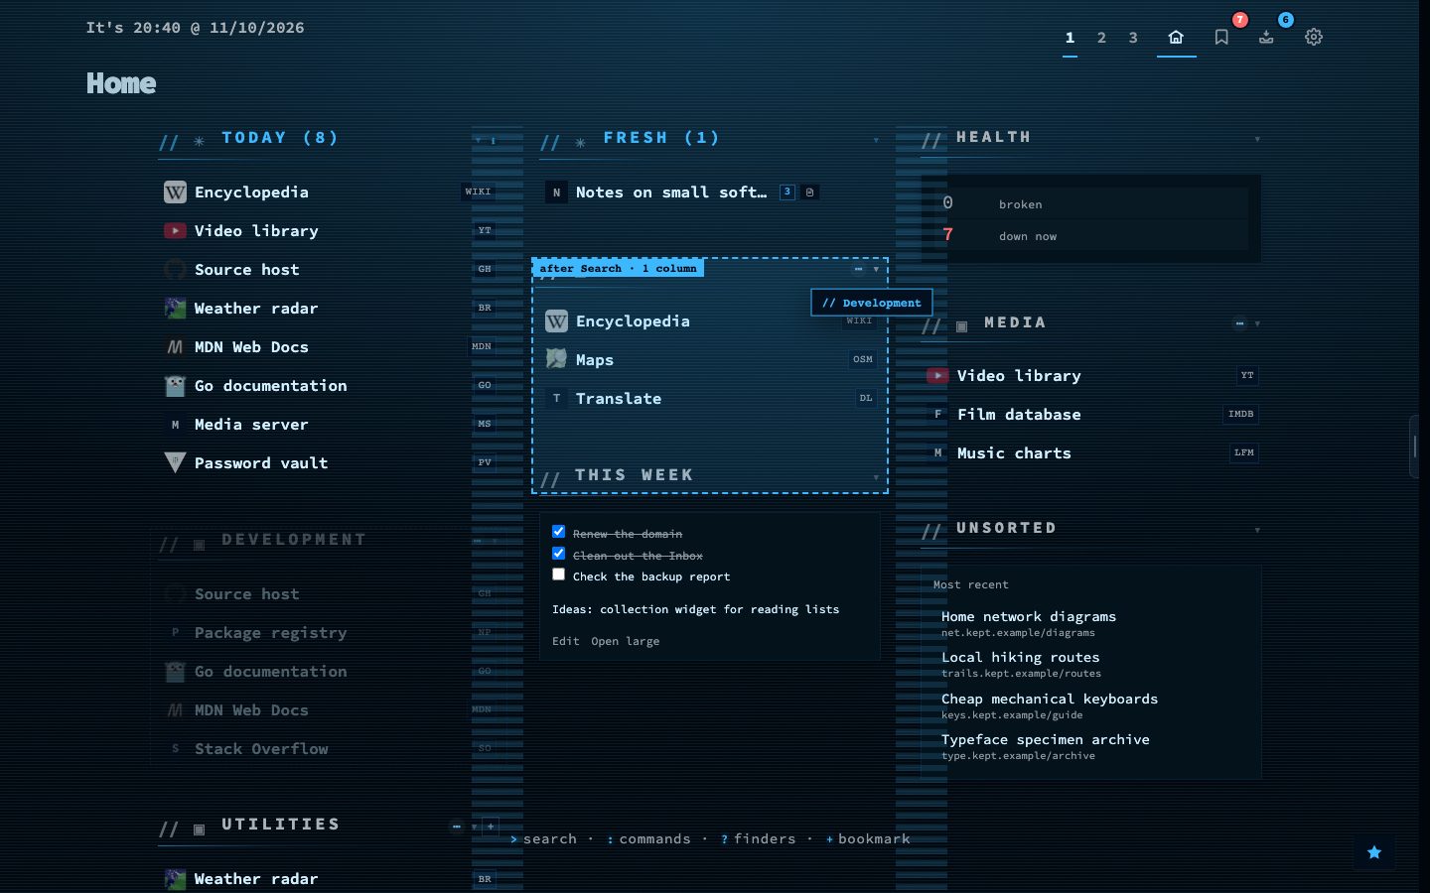Collapse the Media section arrow

[x=1257, y=323]
